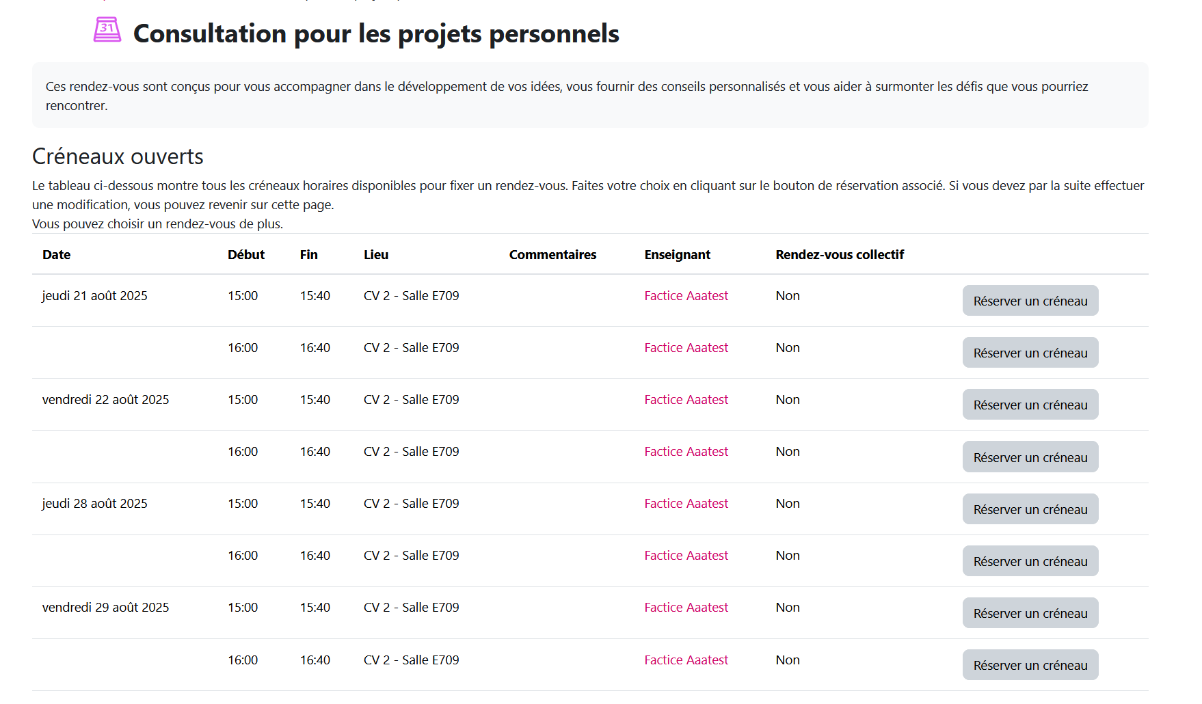Open teacher link for 29 août 16:00

click(x=686, y=660)
